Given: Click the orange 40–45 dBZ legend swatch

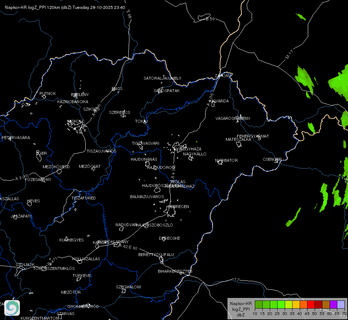Looking at the screenshot, I should 304,304.
